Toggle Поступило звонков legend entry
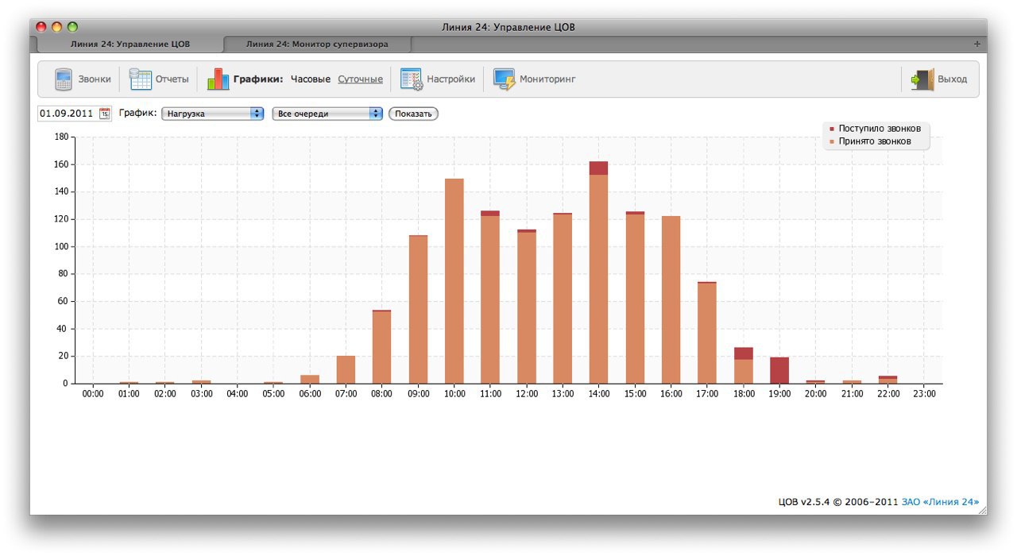The width and height of the screenshot is (1017, 556). click(x=875, y=128)
